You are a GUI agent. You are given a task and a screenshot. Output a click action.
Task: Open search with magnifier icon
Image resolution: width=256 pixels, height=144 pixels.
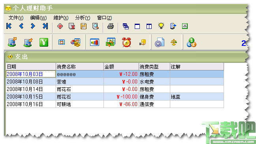click(x=95, y=26)
